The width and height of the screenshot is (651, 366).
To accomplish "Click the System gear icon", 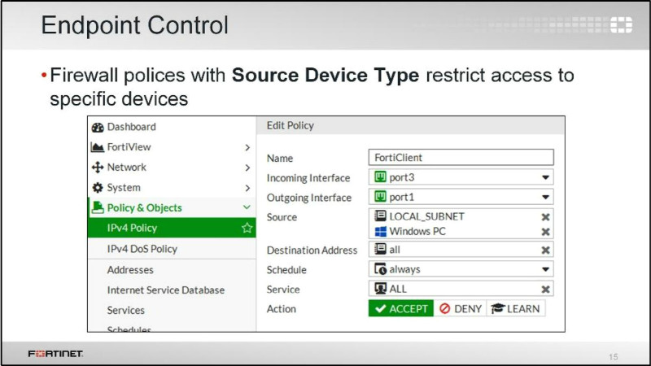I will tap(98, 188).
